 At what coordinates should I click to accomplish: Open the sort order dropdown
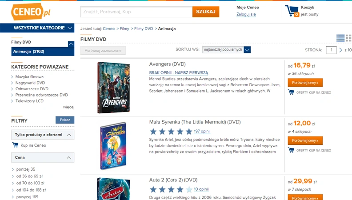[226, 50]
